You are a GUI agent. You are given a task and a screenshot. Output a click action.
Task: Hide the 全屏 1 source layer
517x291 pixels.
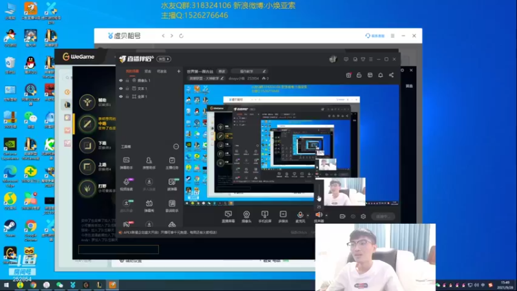tap(121, 96)
